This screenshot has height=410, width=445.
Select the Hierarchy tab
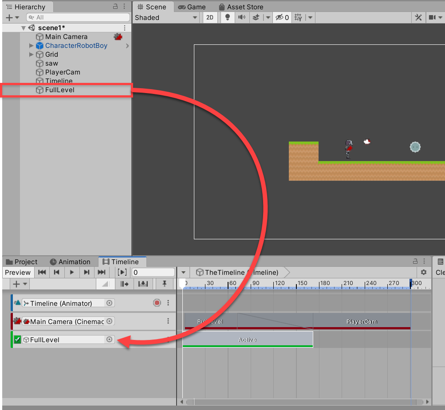(26, 7)
